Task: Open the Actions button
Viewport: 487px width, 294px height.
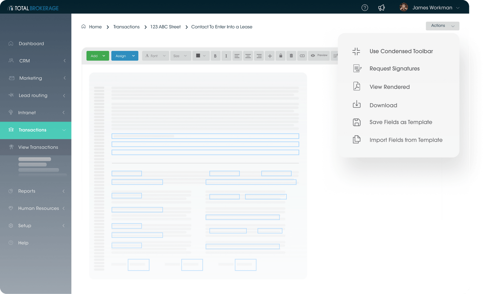Action: [442, 26]
